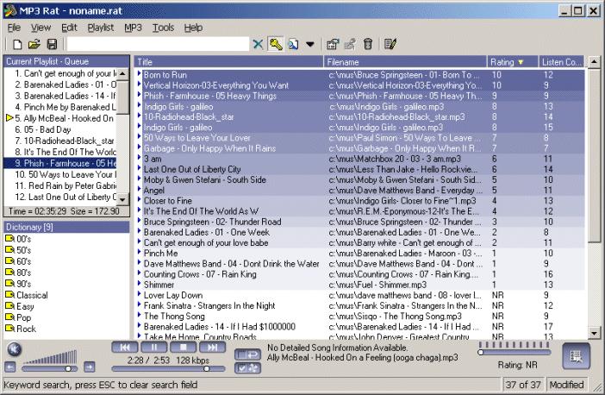This screenshot has width=605, height=395.
Task: Click the balance right arrow button
Action: [x=89, y=367]
